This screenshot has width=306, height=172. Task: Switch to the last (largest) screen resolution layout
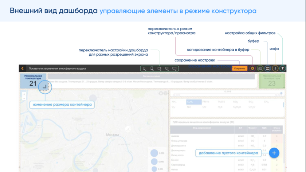coord(174,69)
